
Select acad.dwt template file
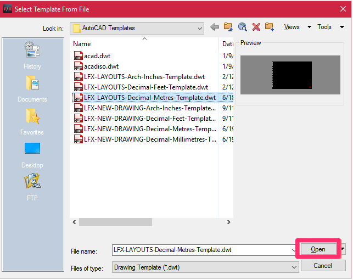point(97,56)
